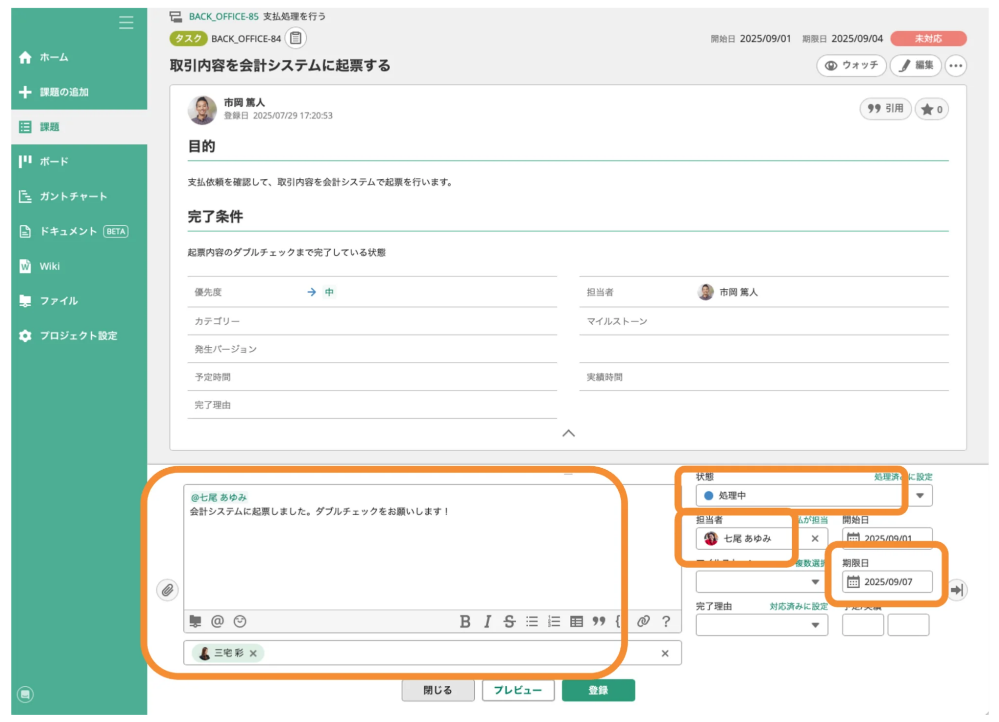Insert quote block from editor toolbar
999x722 pixels.
pyautogui.click(x=599, y=621)
